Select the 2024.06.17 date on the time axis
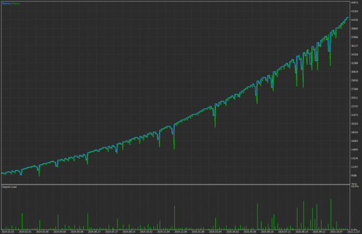 point(95,232)
